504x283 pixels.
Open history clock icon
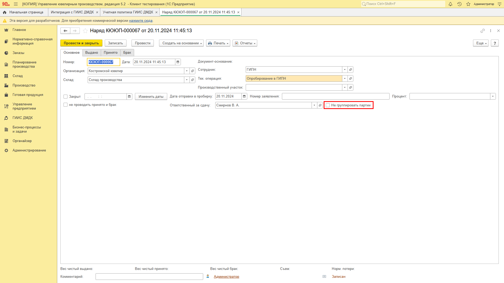click(x=459, y=4)
